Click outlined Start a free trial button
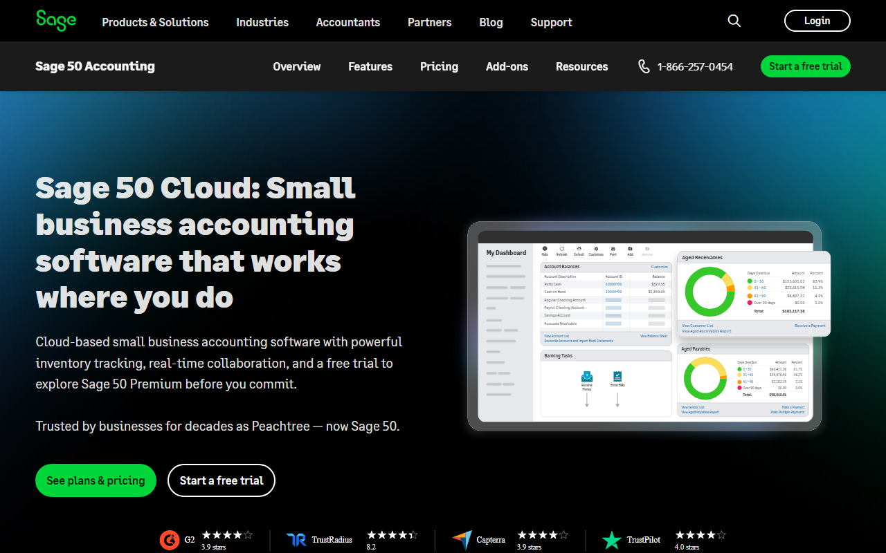The height and width of the screenshot is (553, 886). click(x=221, y=480)
